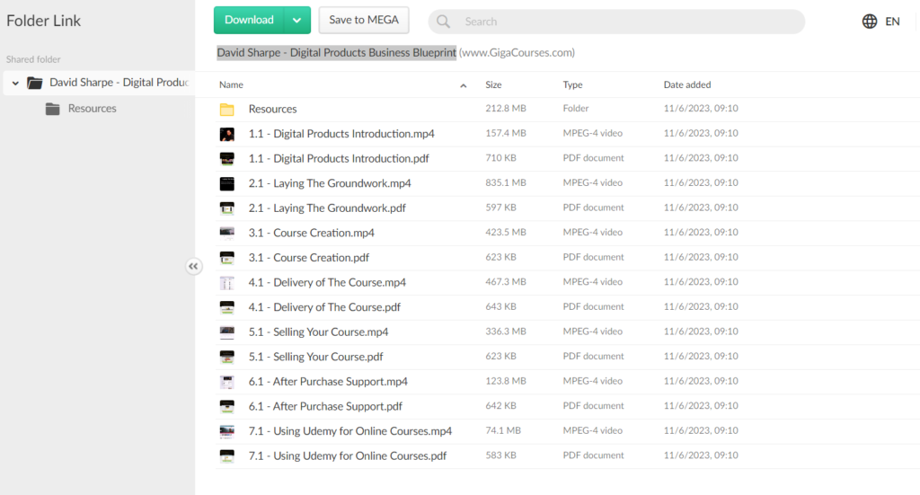Click thumbnail of 5.1 Selling Your Course.pdf

[x=227, y=357]
